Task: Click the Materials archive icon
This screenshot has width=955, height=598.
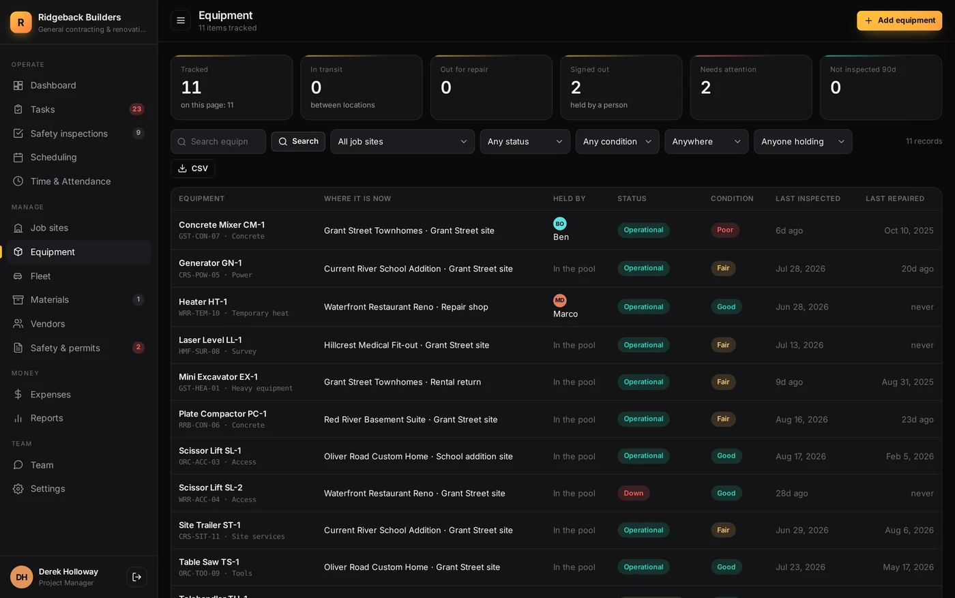Action: [18, 300]
